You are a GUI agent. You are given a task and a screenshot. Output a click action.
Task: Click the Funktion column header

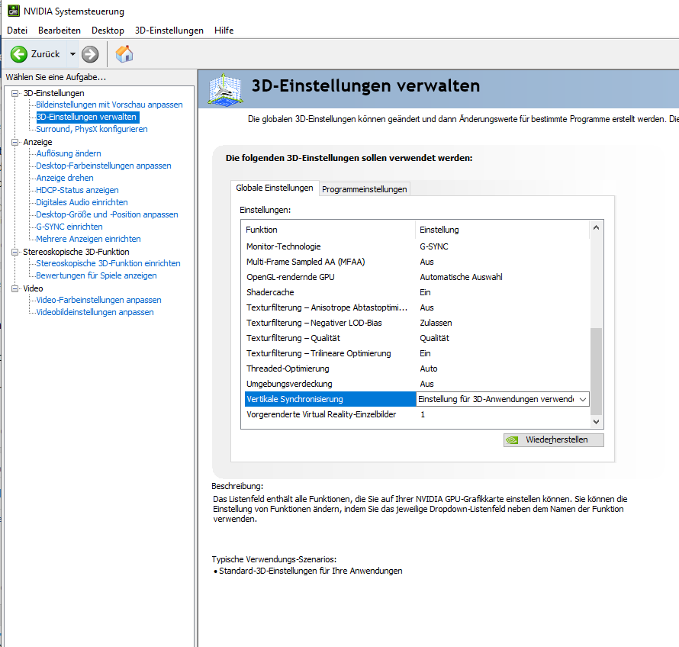tap(329, 230)
